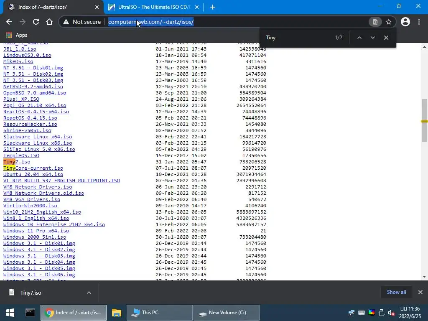Open Apps shortcut in bookmarks bar
Image resolution: width=428 pixels, height=321 pixels.
17,35
